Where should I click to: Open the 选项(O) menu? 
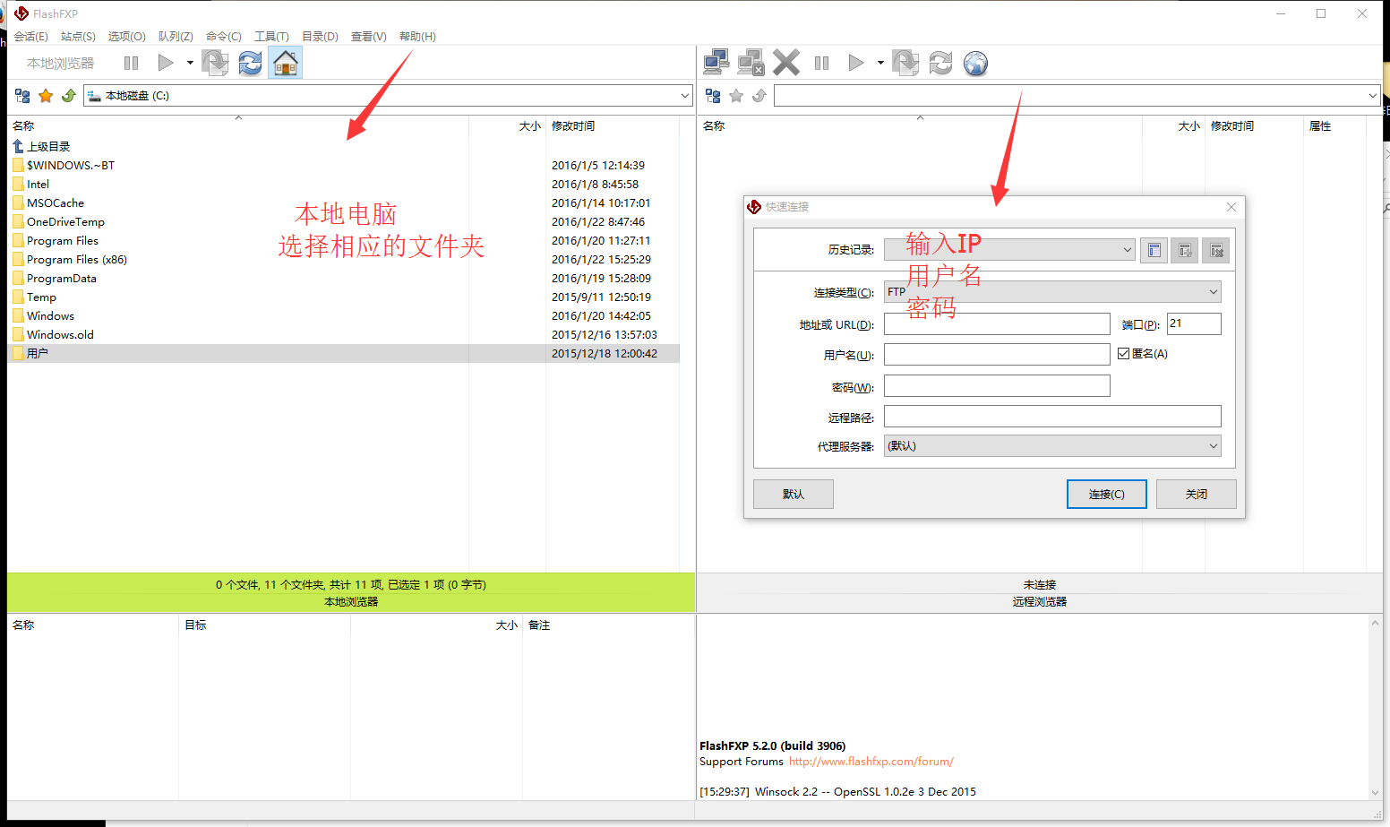click(126, 37)
